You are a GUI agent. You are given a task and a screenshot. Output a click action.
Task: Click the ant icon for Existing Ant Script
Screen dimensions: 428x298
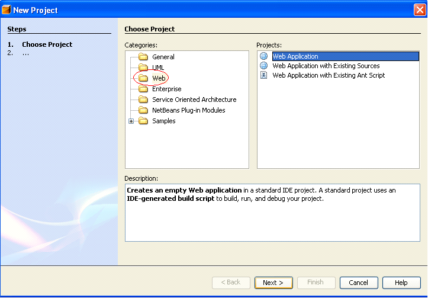point(263,75)
